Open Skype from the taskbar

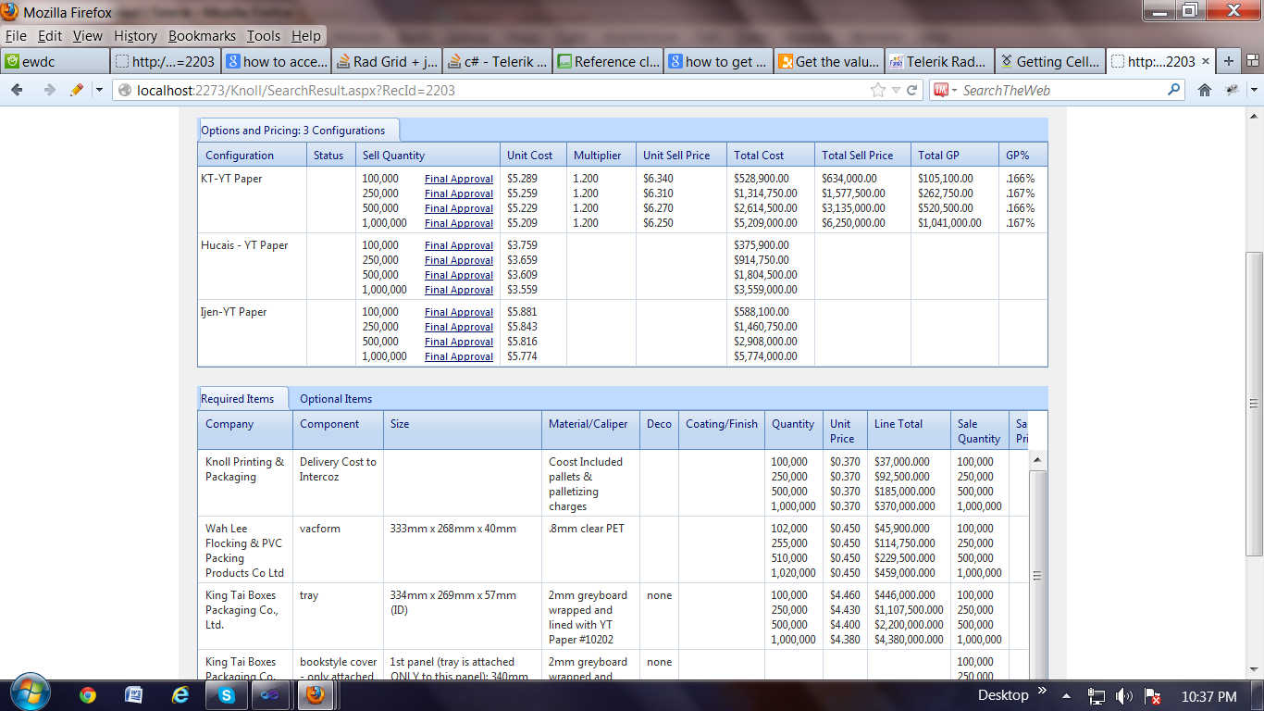227,694
